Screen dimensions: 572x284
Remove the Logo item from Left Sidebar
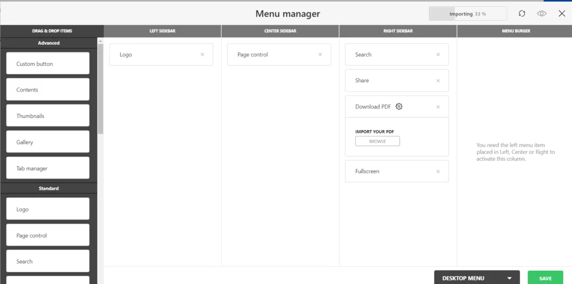point(202,54)
